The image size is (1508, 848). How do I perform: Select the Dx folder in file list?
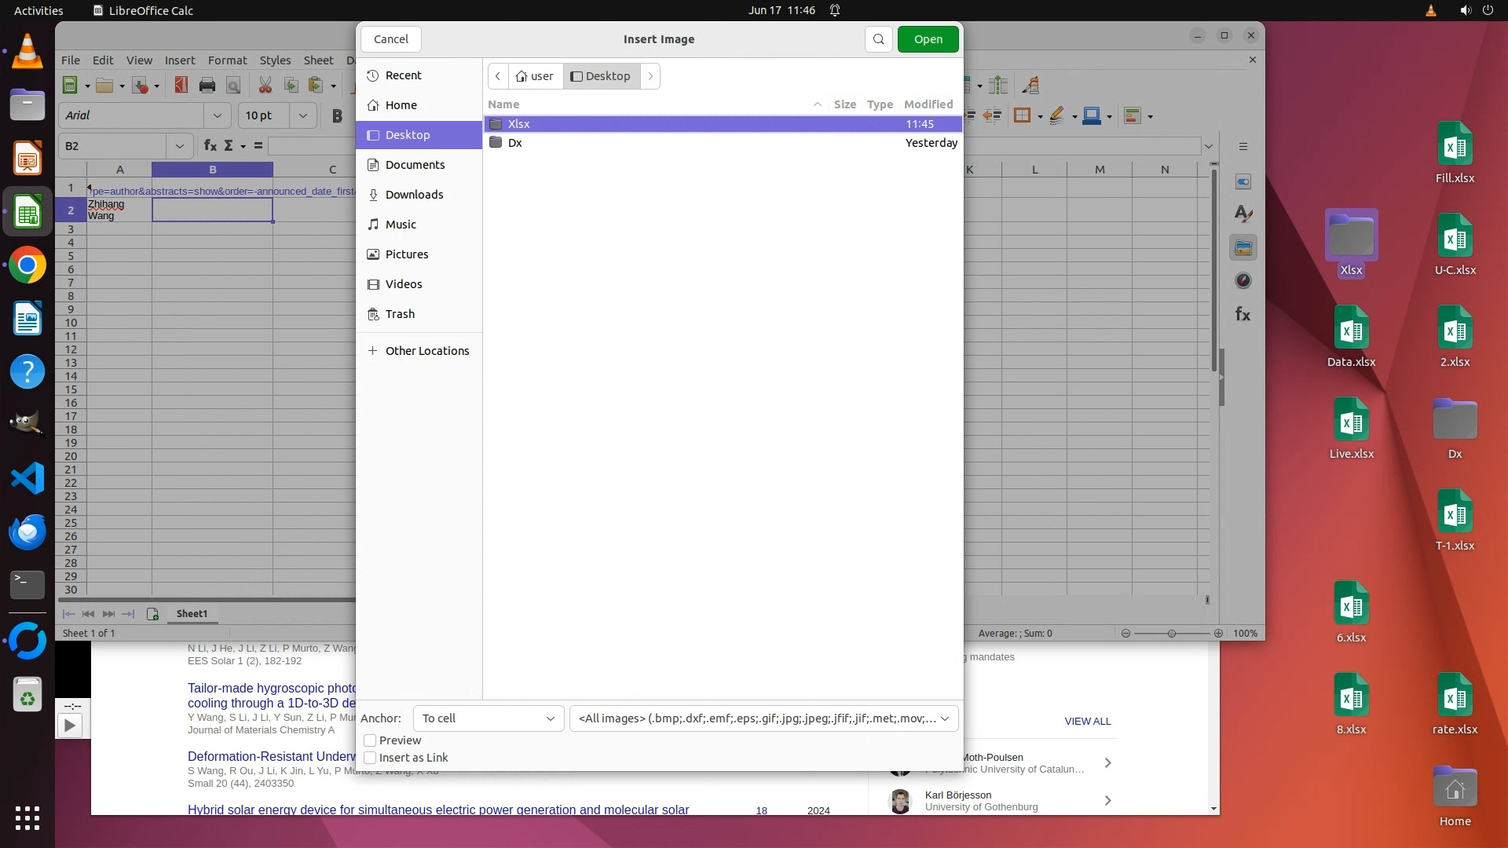[515, 143]
